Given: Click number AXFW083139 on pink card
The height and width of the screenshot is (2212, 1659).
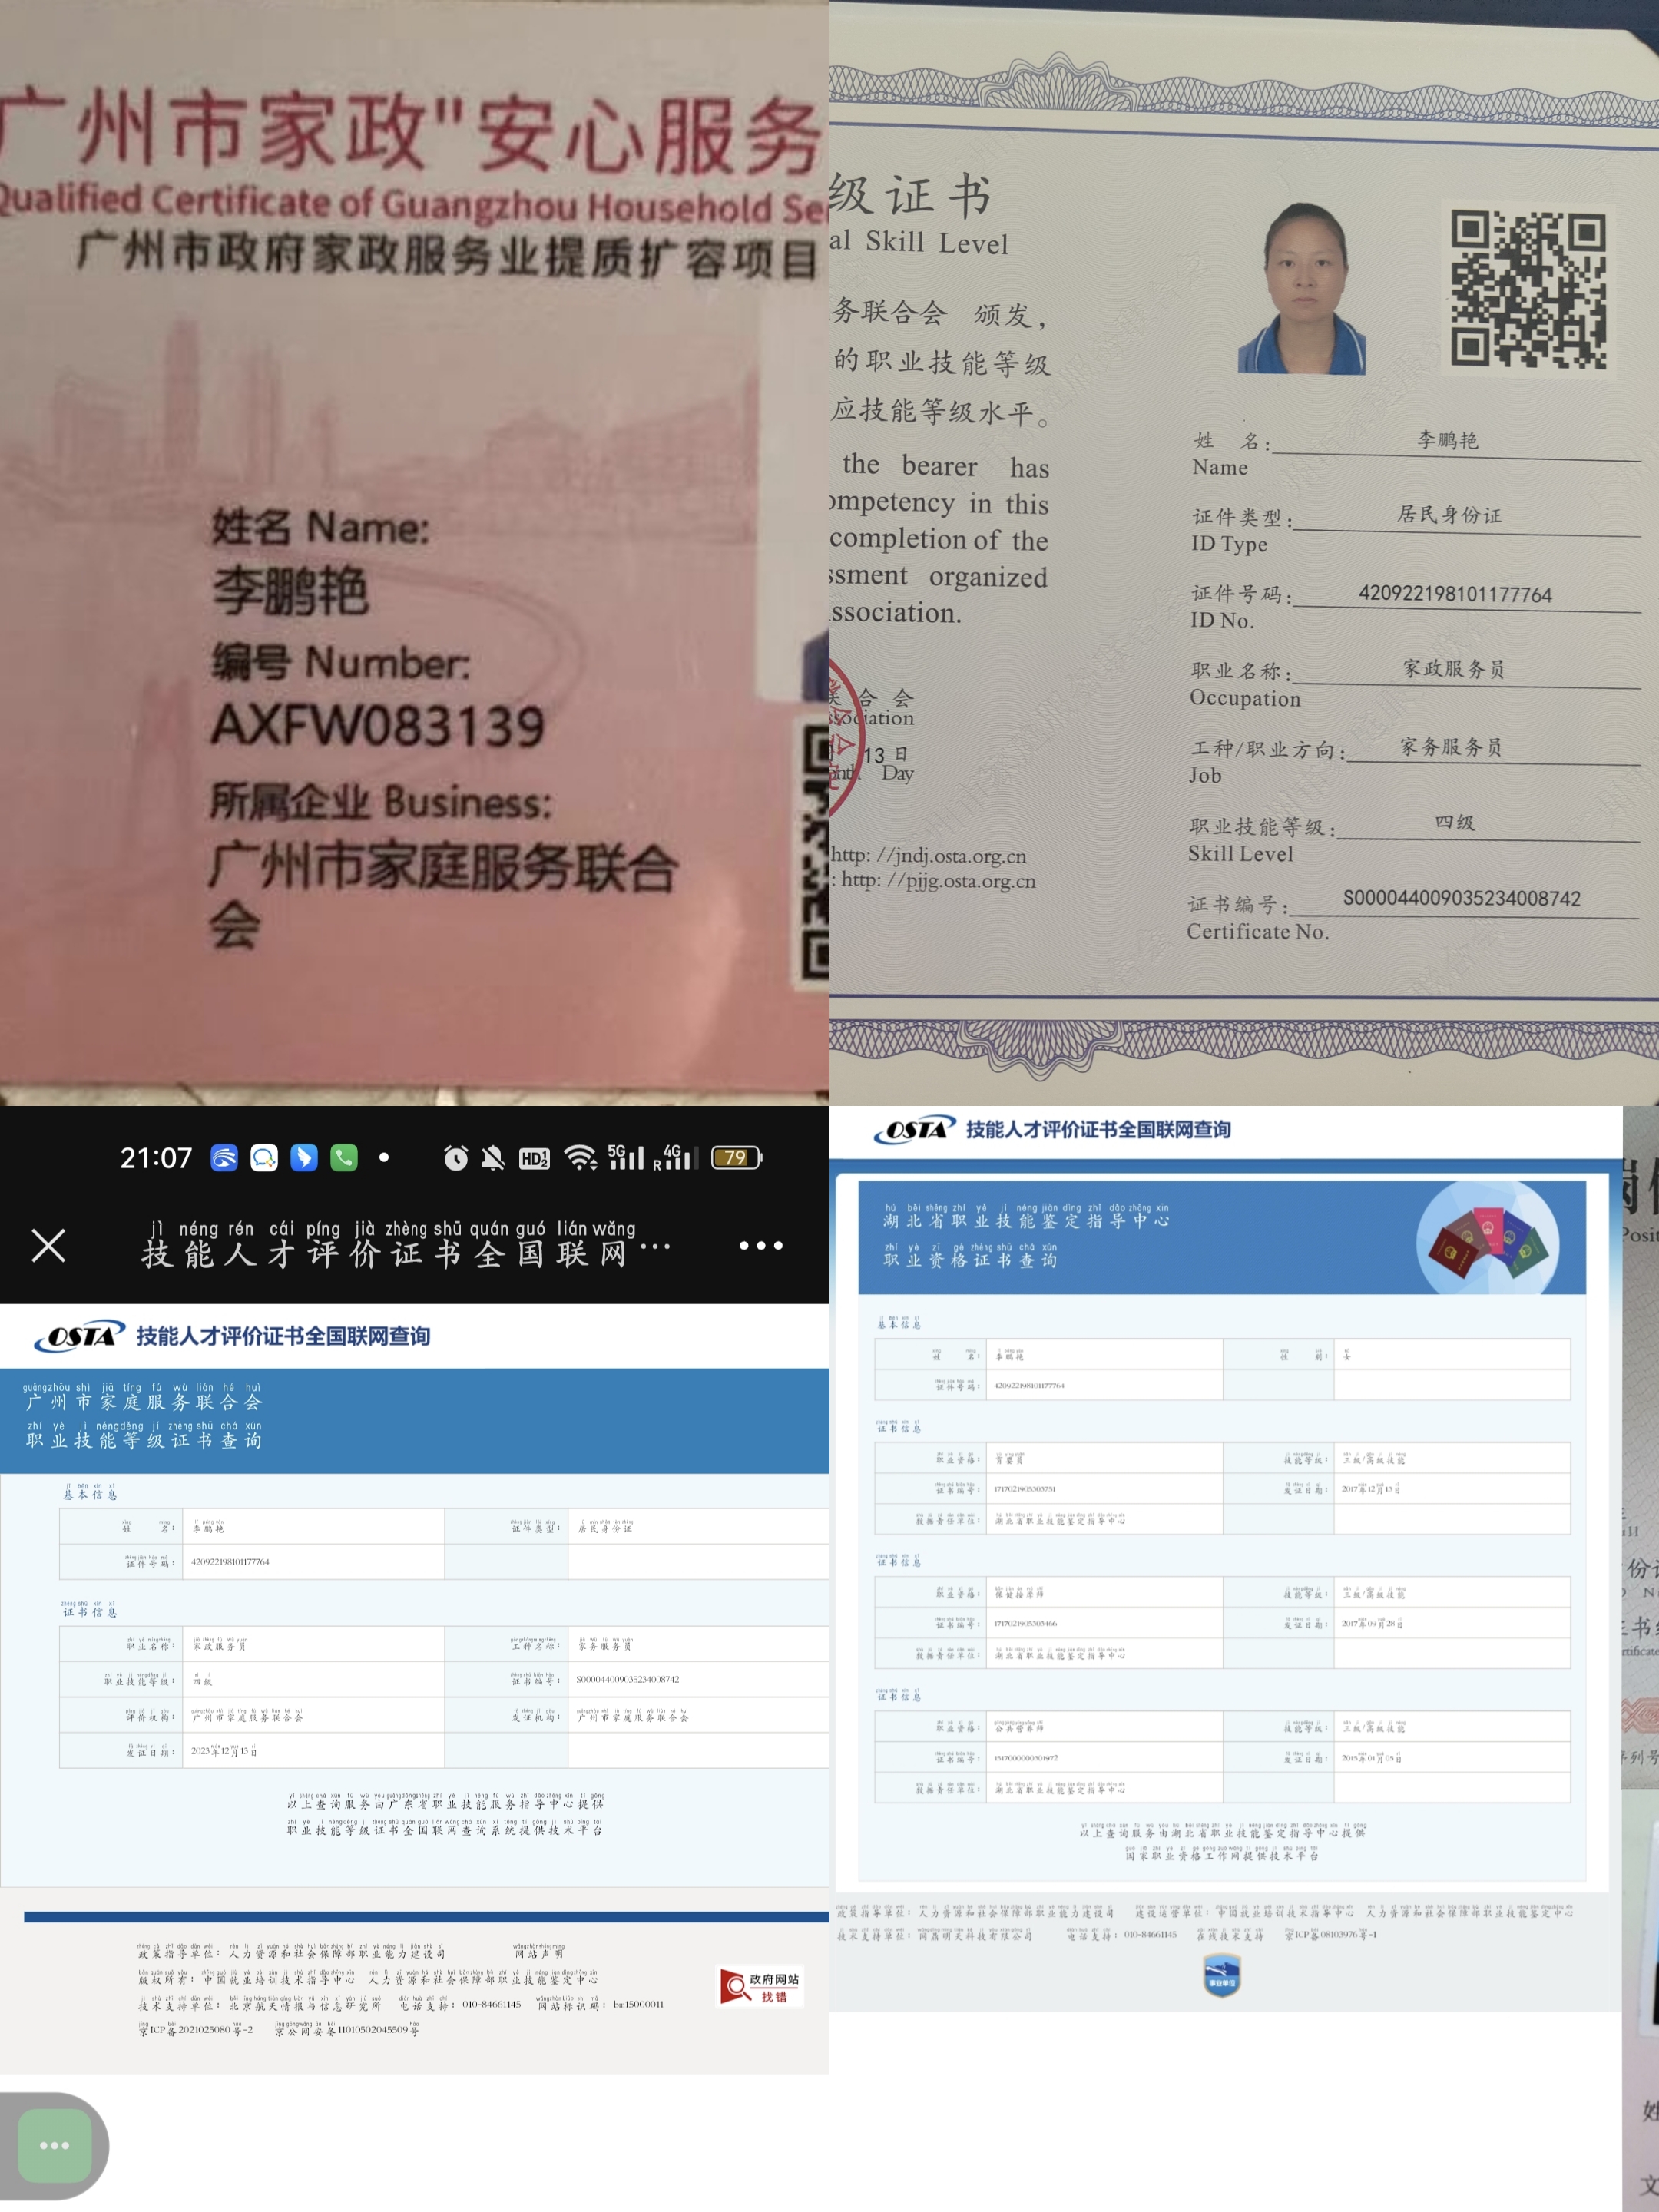Looking at the screenshot, I should point(378,726).
